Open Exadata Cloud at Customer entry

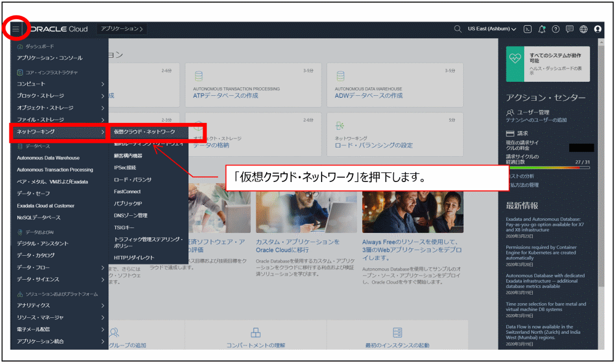(x=46, y=205)
